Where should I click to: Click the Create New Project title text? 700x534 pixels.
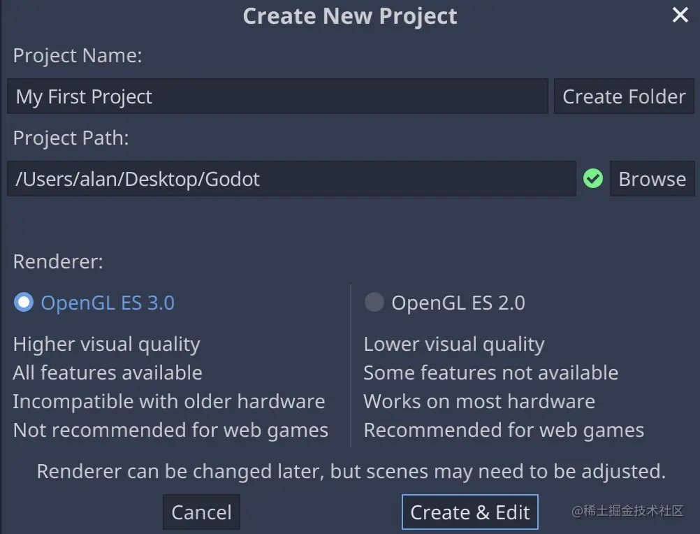click(x=350, y=16)
